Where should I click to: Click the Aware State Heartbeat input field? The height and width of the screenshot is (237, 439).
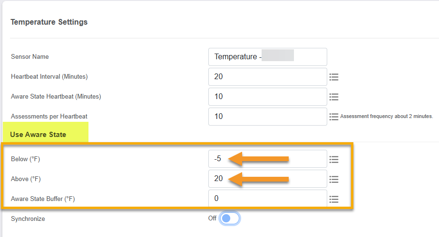(267, 97)
